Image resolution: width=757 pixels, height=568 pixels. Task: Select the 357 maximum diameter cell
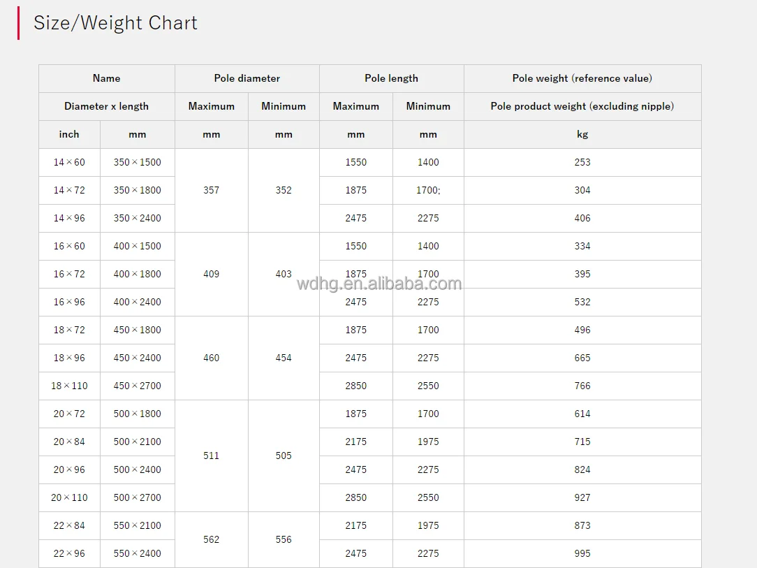[211, 190]
